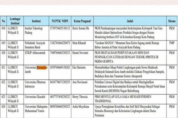Click the Ketua Pengusul column header
Image resolution: width=178 pixels, height=118 pixels.
[x=82, y=21]
